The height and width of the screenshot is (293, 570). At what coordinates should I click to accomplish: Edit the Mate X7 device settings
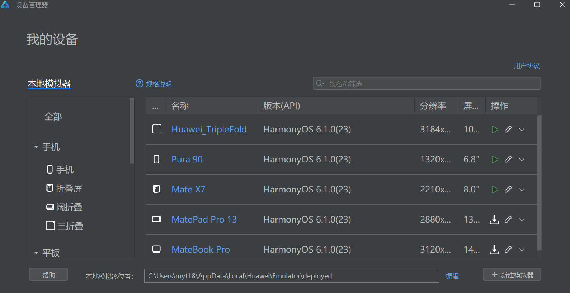(508, 190)
